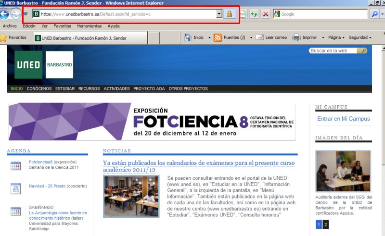The width and height of the screenshot is (385, 236).
Task: Click the browser Back arrow button
Action: click(4, 14)
